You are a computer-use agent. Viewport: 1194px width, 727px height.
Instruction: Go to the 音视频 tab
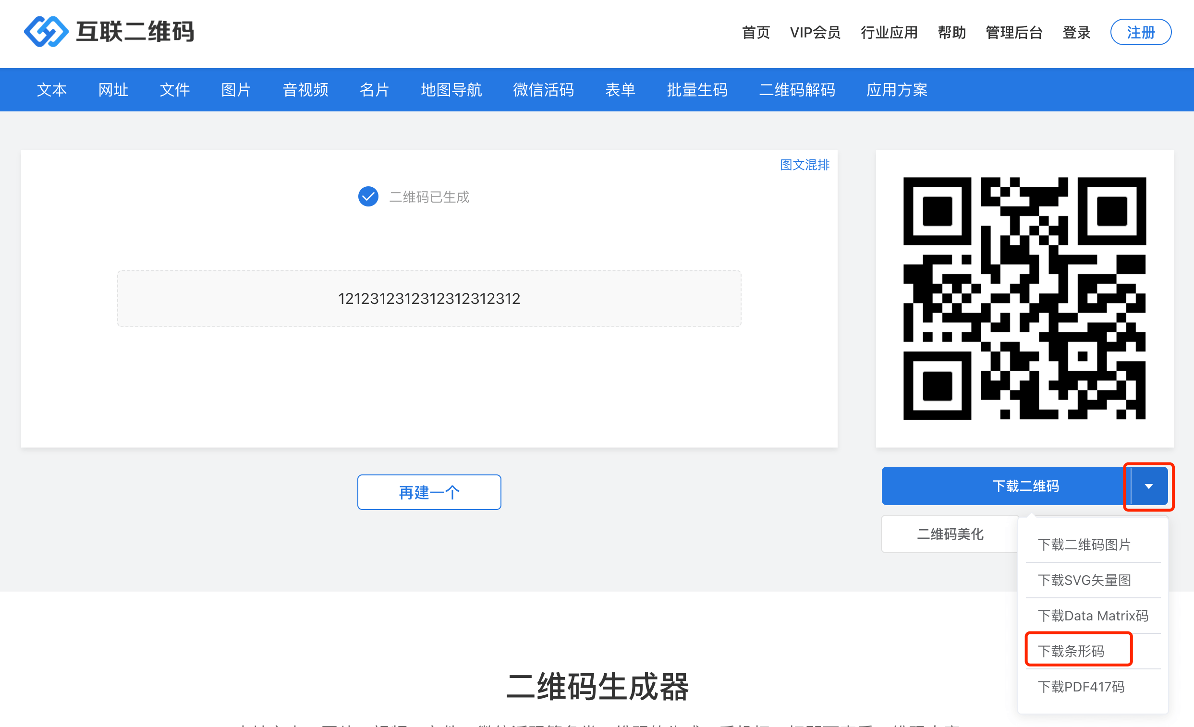pyautogui.click(x=306, y=90)
